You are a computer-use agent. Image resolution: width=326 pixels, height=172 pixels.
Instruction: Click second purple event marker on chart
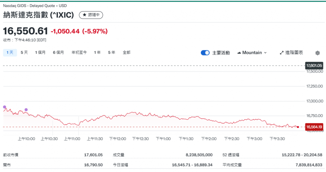(26, 110)
